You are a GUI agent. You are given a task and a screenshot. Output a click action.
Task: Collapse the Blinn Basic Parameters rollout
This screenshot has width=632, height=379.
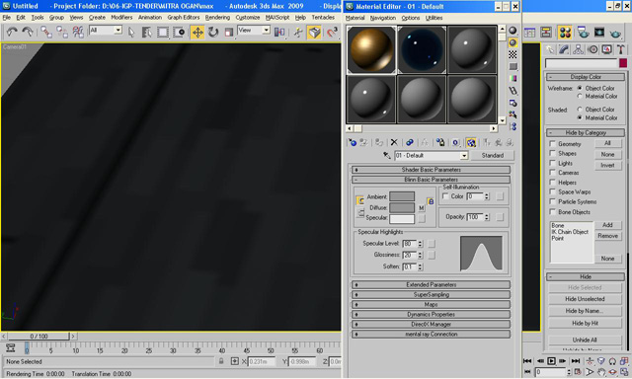[x=431, y=180]
